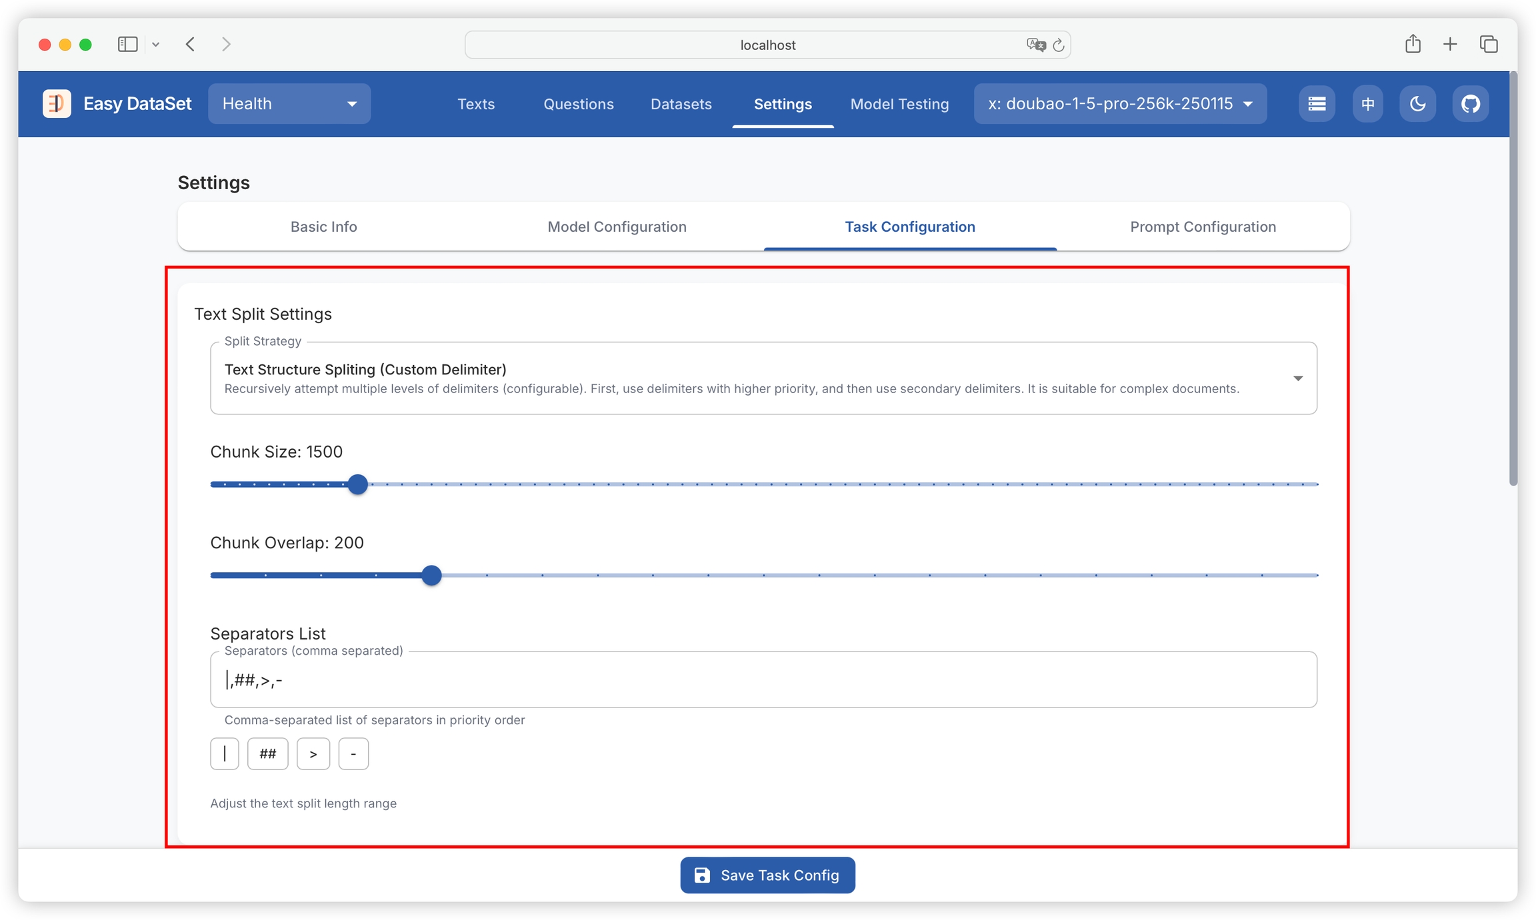Switch to Prompt Configuration tab
1536x920 pixels.
[1203, 227]
